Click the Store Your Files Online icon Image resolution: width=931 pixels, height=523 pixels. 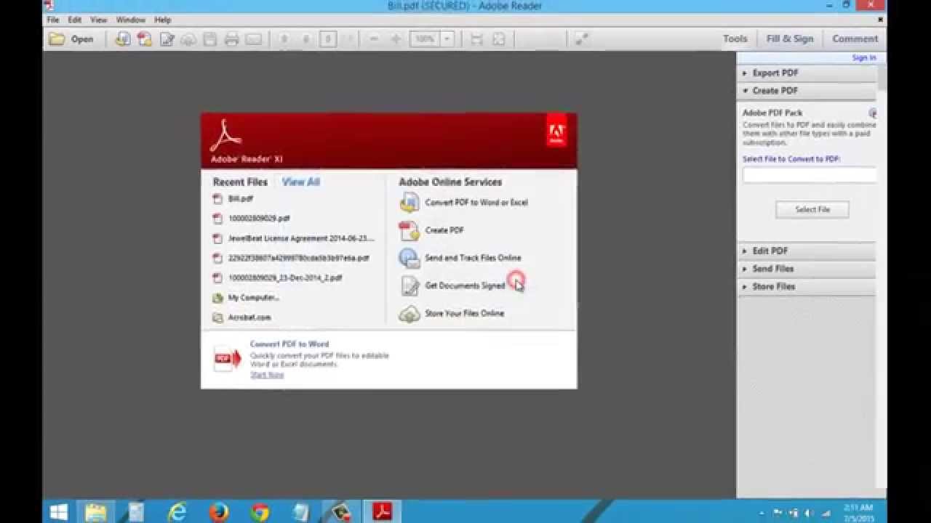tap(409, 314)
